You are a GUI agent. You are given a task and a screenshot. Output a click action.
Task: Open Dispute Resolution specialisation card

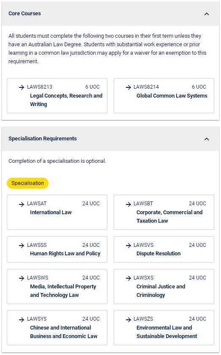[x=164, y=249]
